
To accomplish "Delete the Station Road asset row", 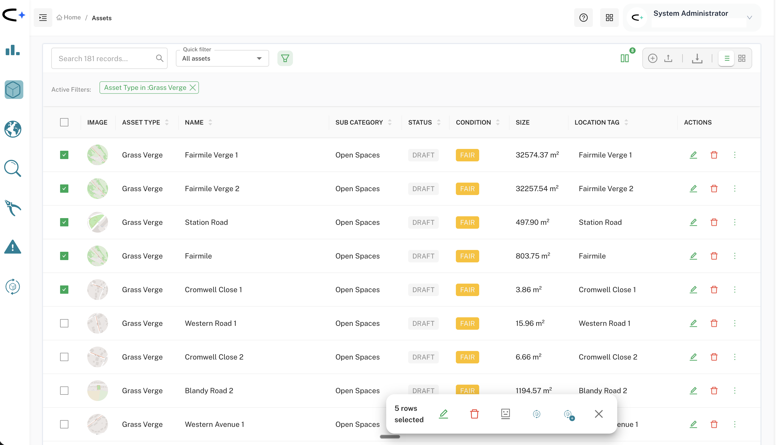I will click(x=714, y=222).
